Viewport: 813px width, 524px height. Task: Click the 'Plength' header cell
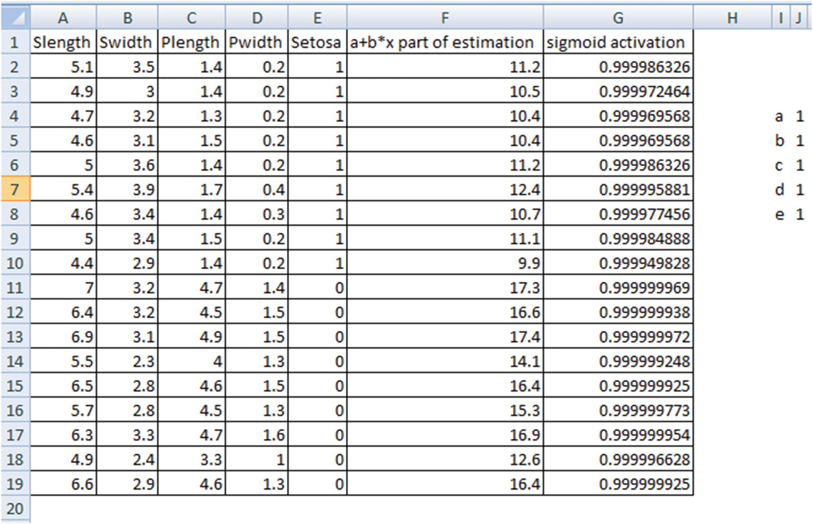click(191, 42)
